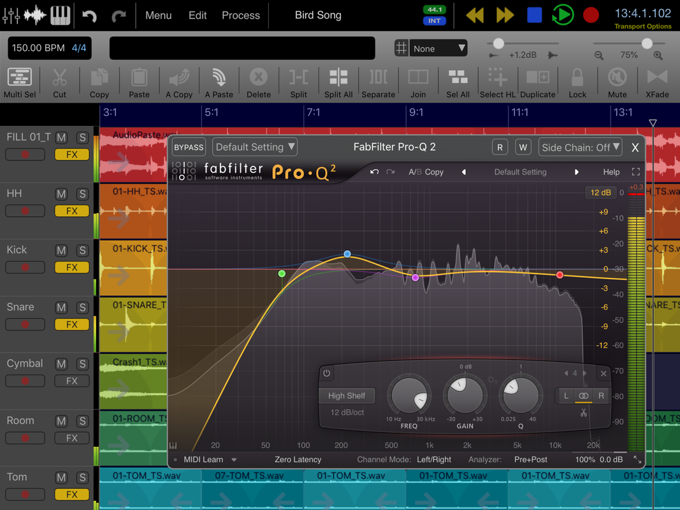Click the Paste clipboard tool
The image size is (680, 510).
(x=139, y=84)
